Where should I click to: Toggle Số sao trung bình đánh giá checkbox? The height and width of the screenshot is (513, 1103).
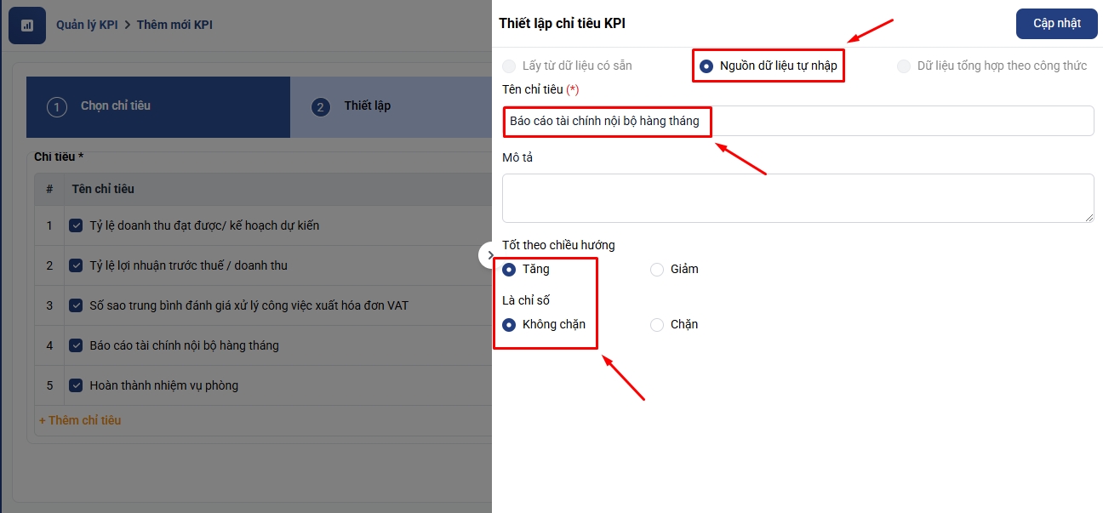[x=76, y=305]
